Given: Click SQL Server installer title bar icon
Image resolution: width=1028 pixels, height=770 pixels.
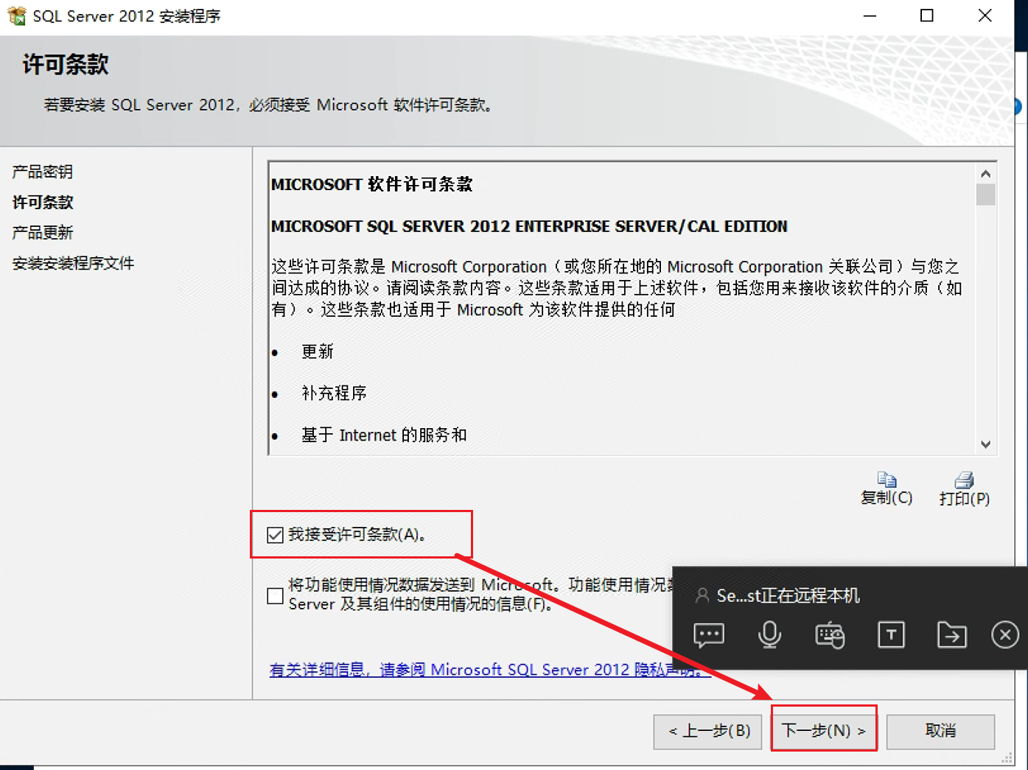Looking at the screenshot, I should point(16,15).
